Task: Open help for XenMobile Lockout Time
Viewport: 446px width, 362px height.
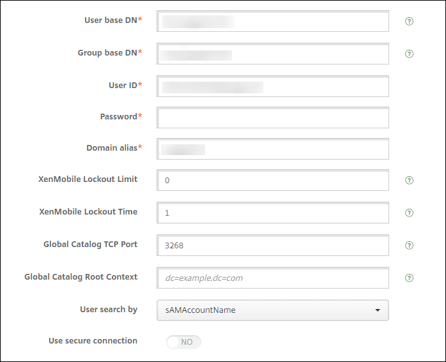Action: point(410,213)
